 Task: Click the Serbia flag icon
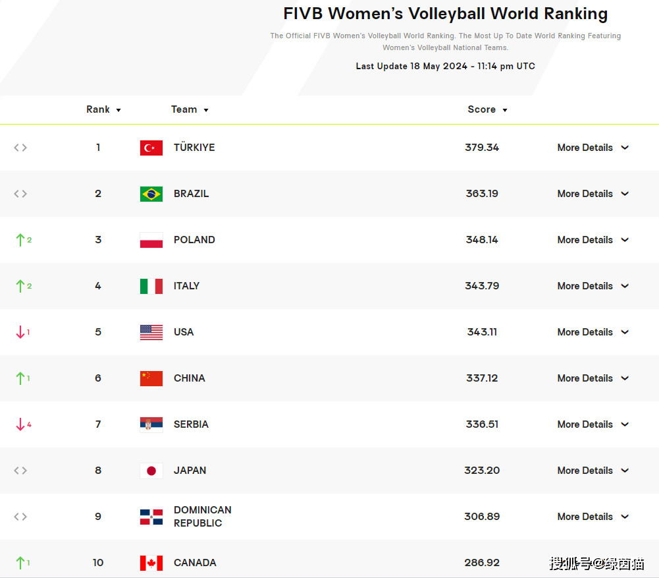tap(151, 425)
